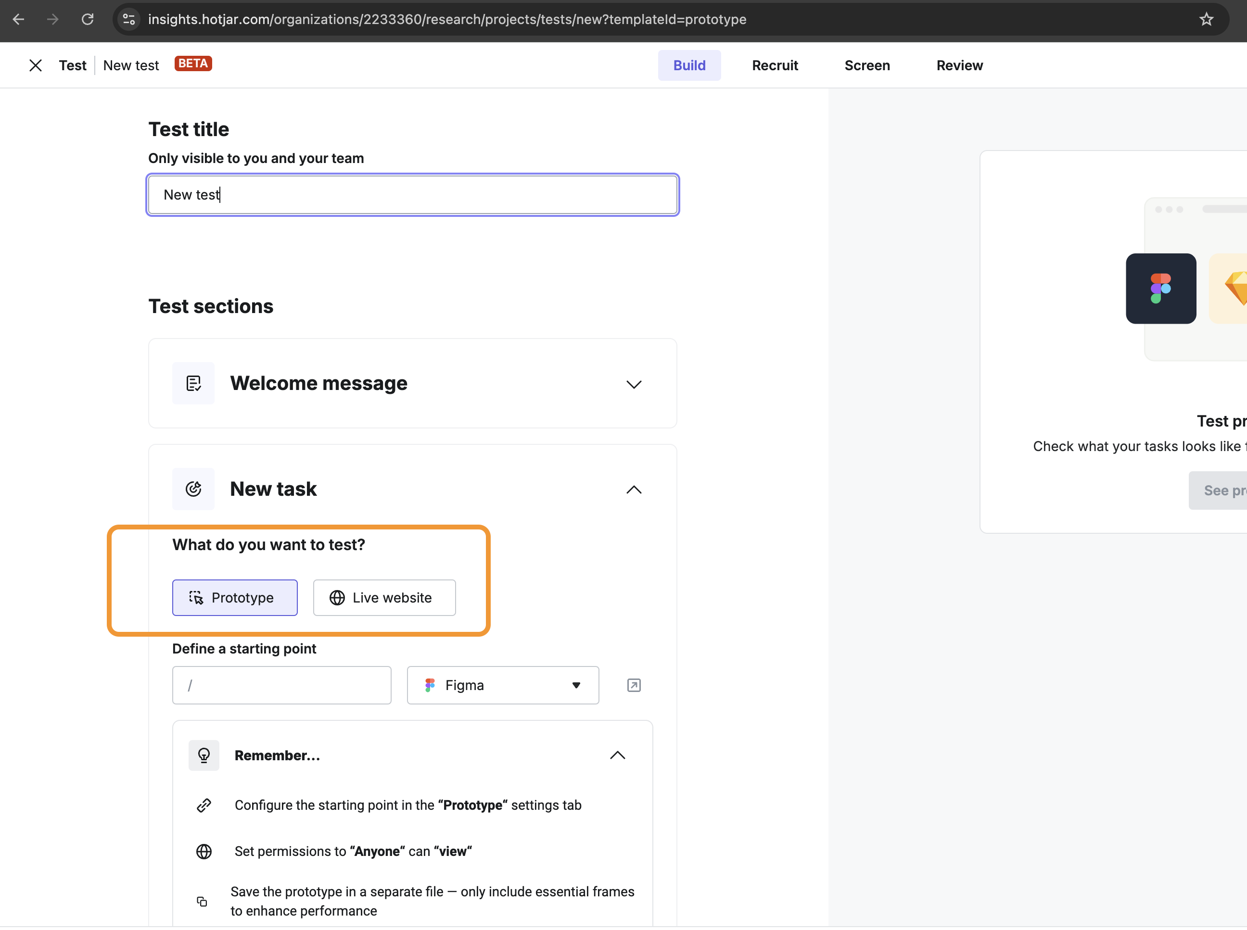The height and width of the screenshot is (930, 1247).
Task: Expand the Welcome message section
Action: point(634,385)
